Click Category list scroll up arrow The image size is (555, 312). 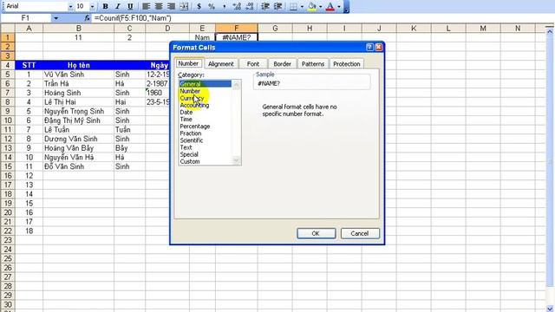[x=237, y=85]
